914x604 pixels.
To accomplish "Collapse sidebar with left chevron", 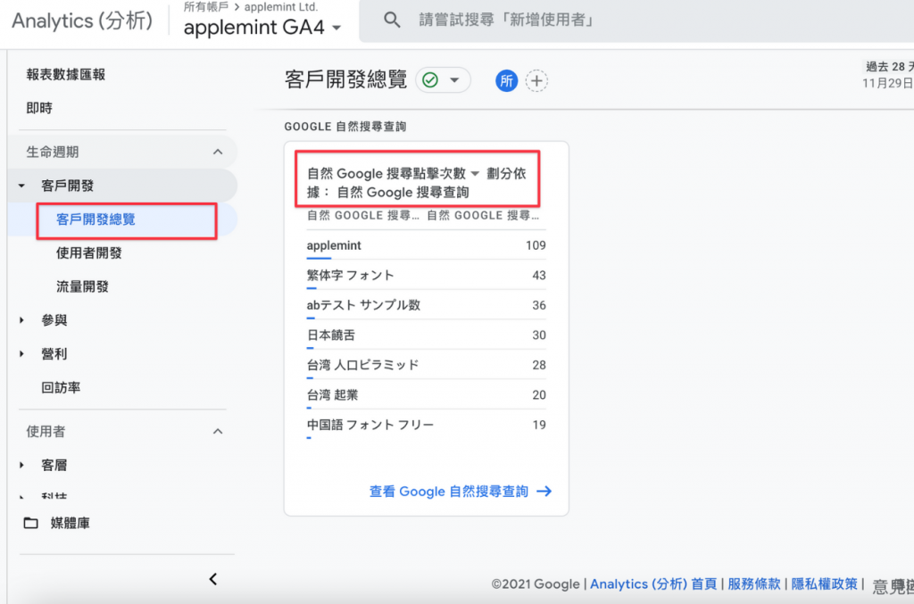I will pos(213,579).
